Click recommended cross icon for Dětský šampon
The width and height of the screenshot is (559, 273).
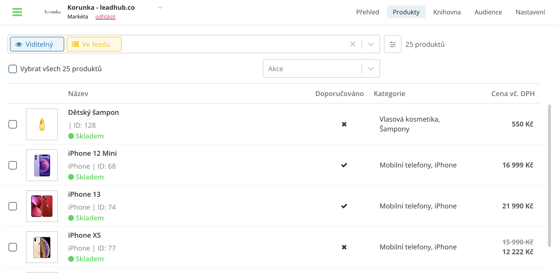[x=344, y=124]
